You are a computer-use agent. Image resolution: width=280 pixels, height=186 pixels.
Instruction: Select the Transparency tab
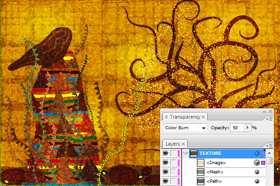185,117
